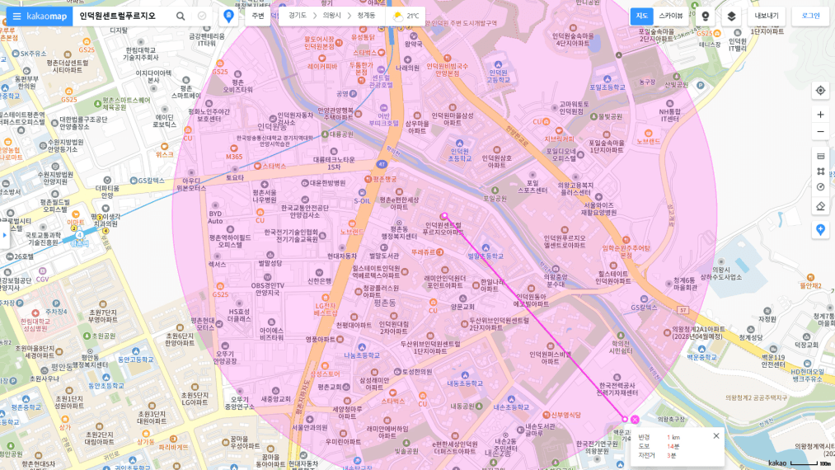Expand the left side panel arrow
The image size is (835, 470).
coord(5,235)
